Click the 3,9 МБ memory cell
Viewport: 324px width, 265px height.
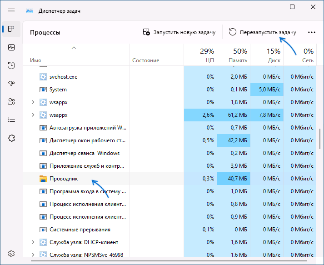[234, 166]
